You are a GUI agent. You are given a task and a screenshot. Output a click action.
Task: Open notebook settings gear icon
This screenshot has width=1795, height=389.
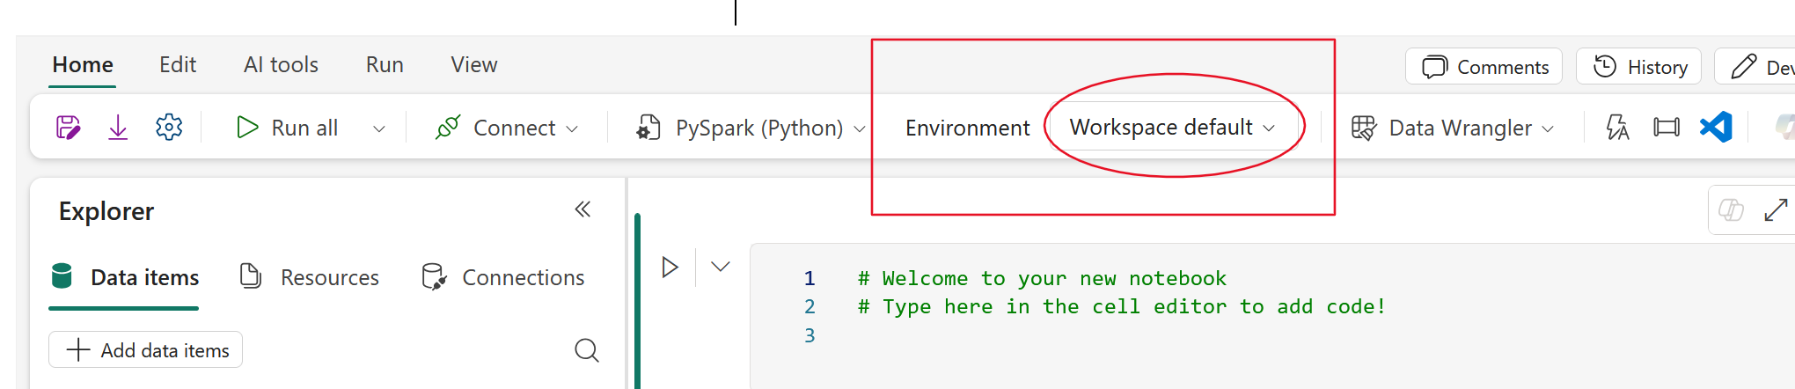click(169, 128)
